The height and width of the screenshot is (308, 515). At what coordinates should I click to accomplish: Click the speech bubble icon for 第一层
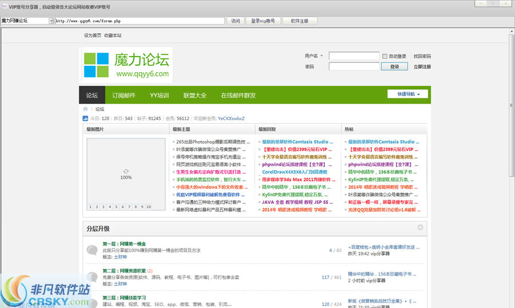[x=92, y=250]
